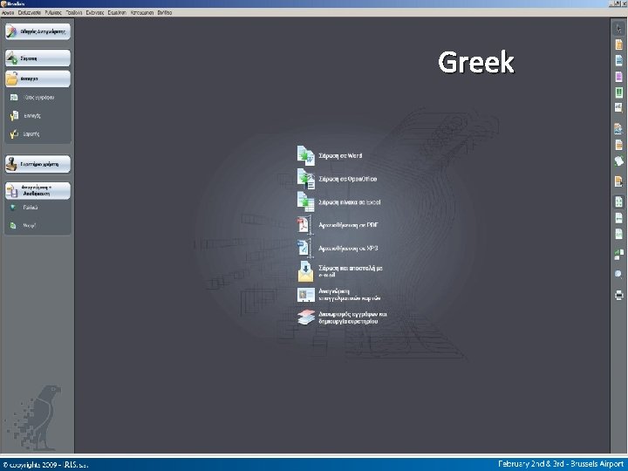Open the Σαρωτής scanner settings entry
Viewport: 628px width, 471px height.
pyautogui.click(x=25, y=134)
